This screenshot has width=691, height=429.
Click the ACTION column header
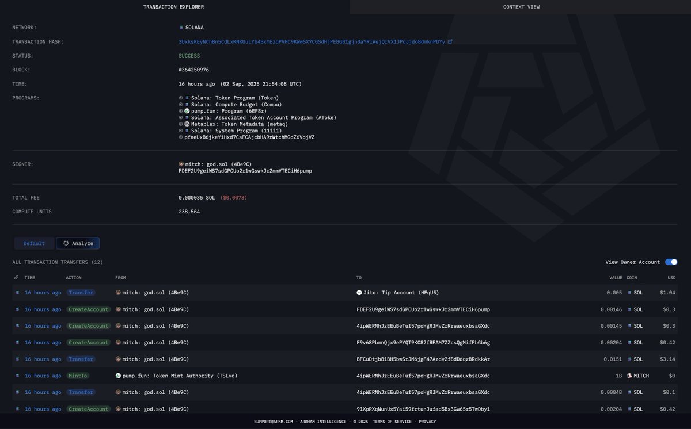tap(74, 278)
